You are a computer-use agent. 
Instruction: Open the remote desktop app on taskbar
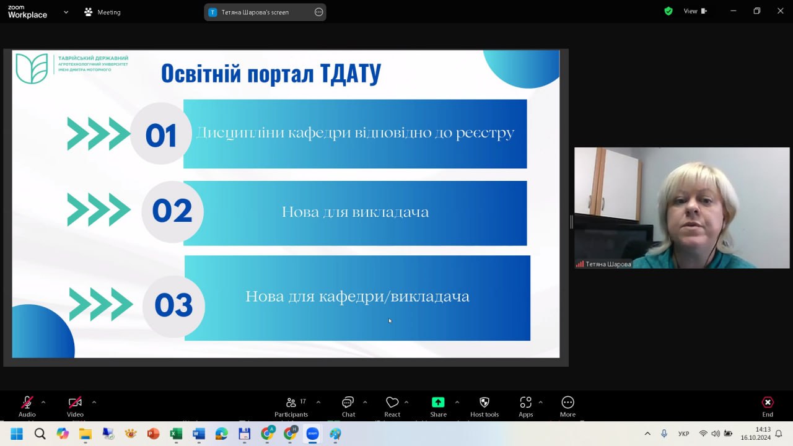coord(108,434)
